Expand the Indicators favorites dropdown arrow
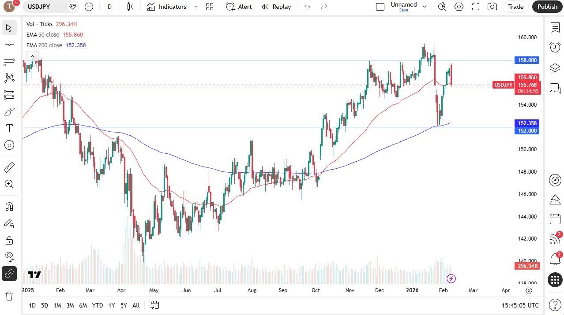Image resolution: width=564 pixels, height=315 pixels. (196, 7)
